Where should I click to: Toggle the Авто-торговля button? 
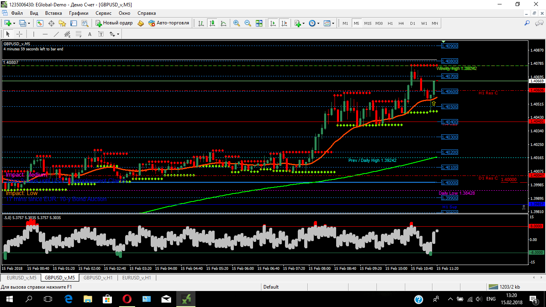[x=169, y=23]
